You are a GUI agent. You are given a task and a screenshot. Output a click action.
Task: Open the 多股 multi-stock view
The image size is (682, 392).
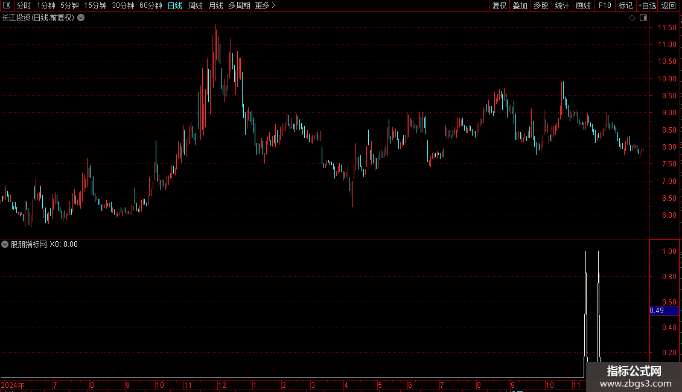pyautogui.click(x=541, y=5)
